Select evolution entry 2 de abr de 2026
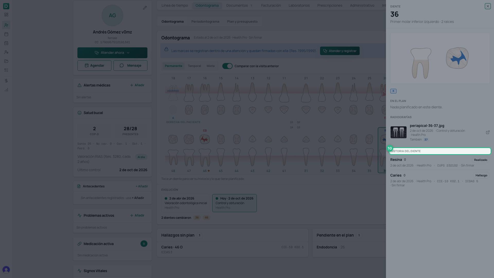This screenshot has width=494, height=278. point(186,203)
